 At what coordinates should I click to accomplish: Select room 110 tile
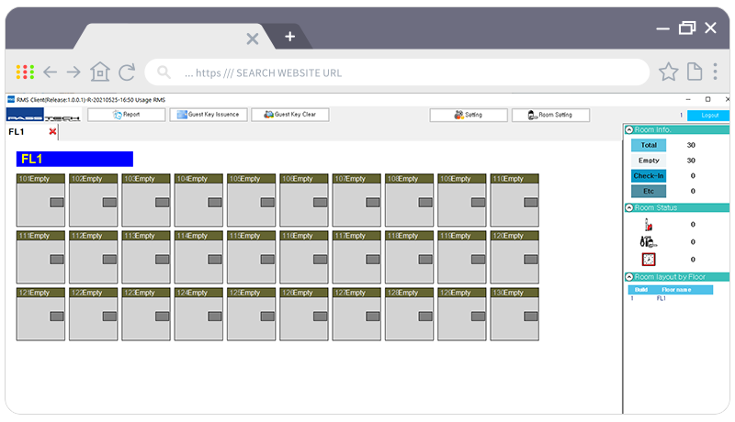[514, 200]
